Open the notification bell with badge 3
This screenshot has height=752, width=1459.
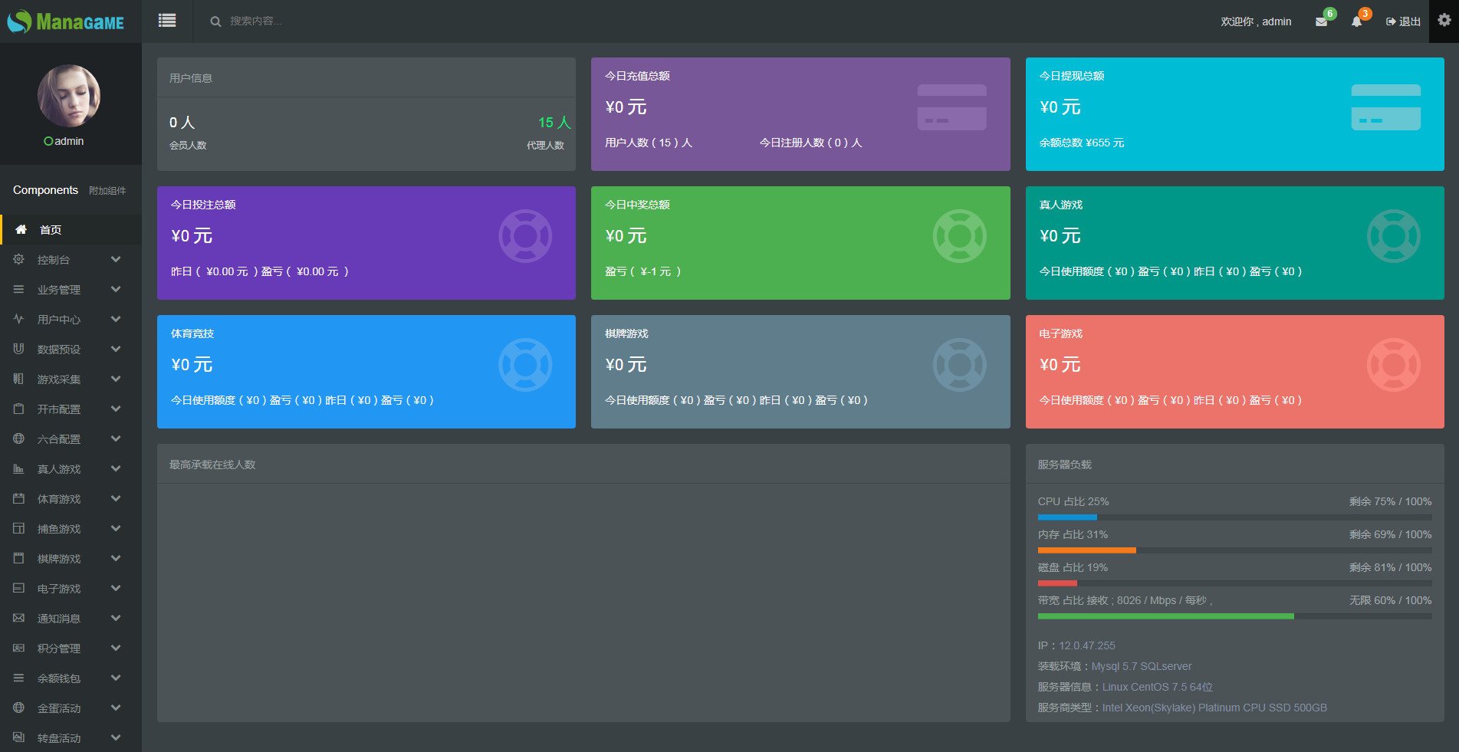1356,21
